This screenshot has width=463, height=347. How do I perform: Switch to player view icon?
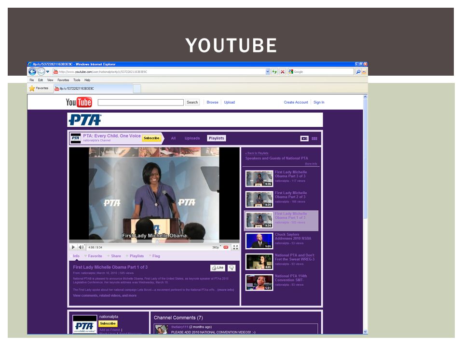(304, 138)
